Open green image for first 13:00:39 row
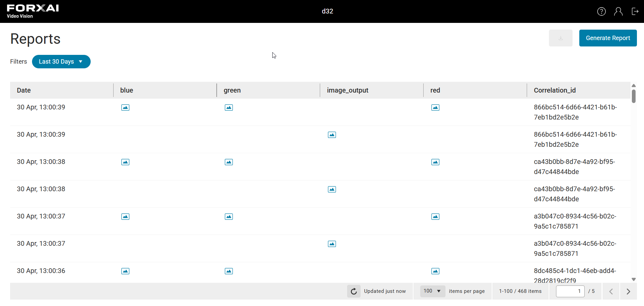This screenshot has height=306, width=644. coord(229,108)
